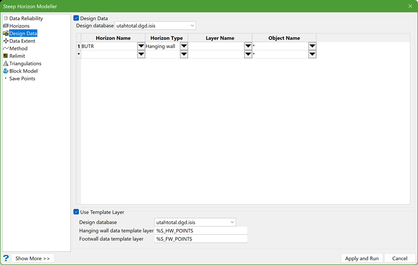
Task: Click the Data Reliability icon in sidebar
Action: click(6, 18)
